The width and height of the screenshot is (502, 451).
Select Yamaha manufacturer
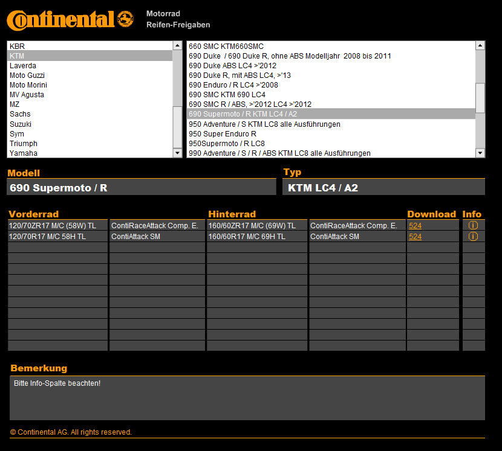[90, 153]
